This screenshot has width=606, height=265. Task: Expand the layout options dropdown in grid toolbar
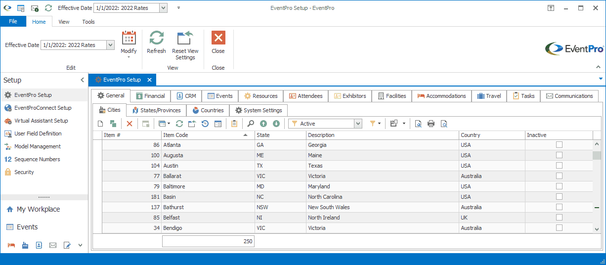pos(404,124)
